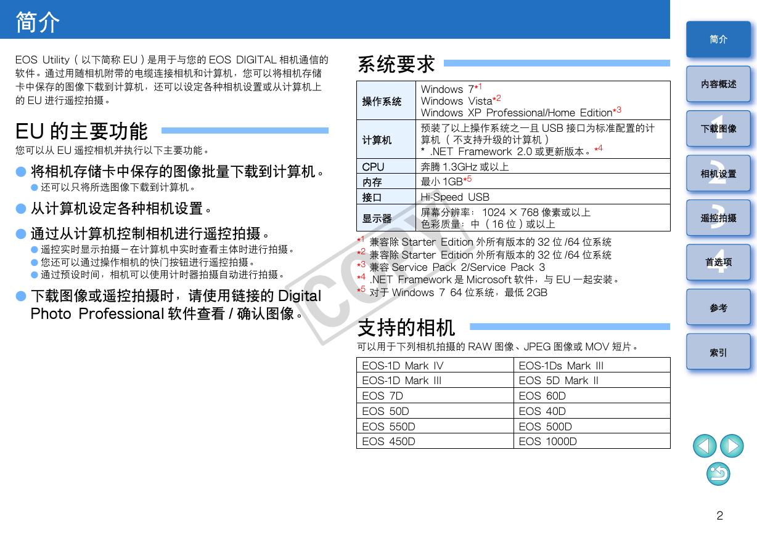The width and height of the screenshot is (757, 535).
Task: Click Windows XP Professional/Home Edition entry
Action: pyautogui.click(x=521, y=112)
